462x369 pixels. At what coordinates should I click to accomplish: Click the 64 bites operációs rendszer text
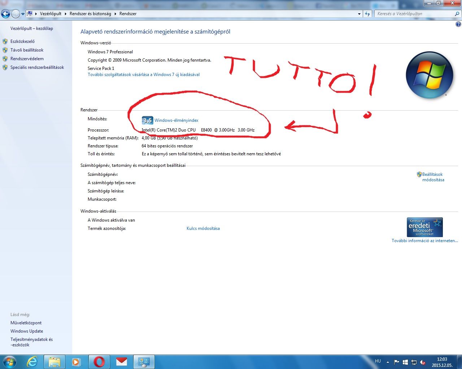coord(167,146)
